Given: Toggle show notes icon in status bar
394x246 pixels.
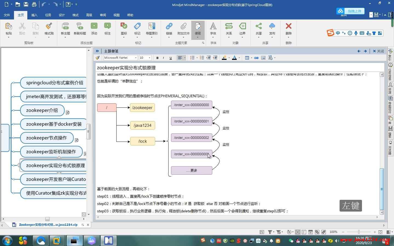Looking at the screenshot, I should [304, 232].
